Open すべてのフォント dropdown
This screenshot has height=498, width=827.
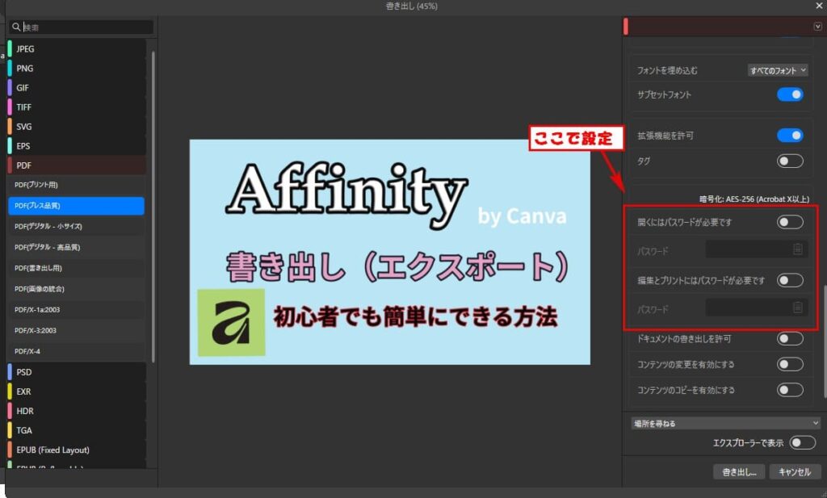778,70
